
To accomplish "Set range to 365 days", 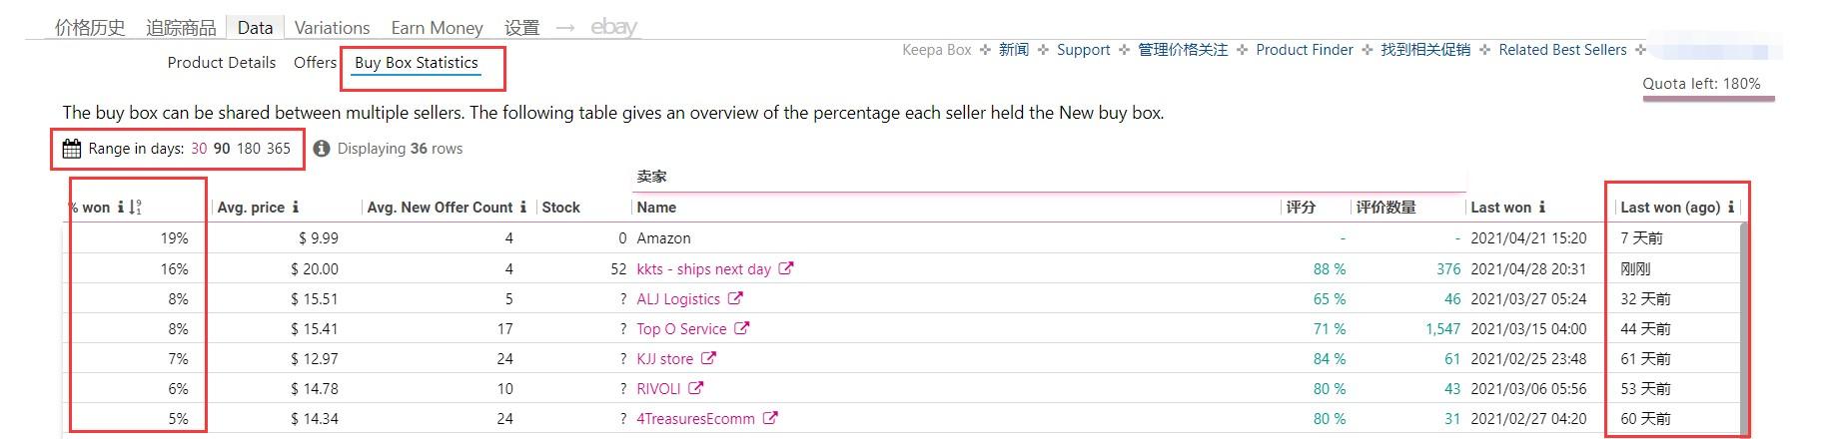I will (278, 149).
